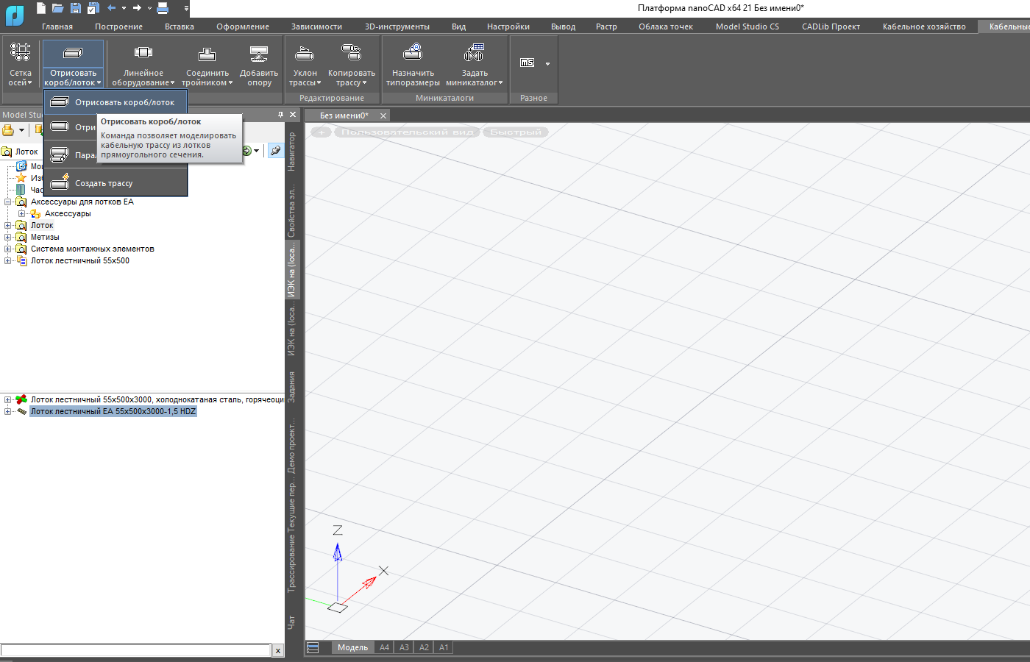
Task: Select the Копировать трассу tool
Action: pyautogui.click(x=351, y=63)
